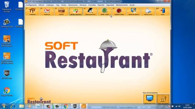Open Retiro/Deposito cash movement icon
The height and width of the screenshot is (109, 195).
coord(76,12)
